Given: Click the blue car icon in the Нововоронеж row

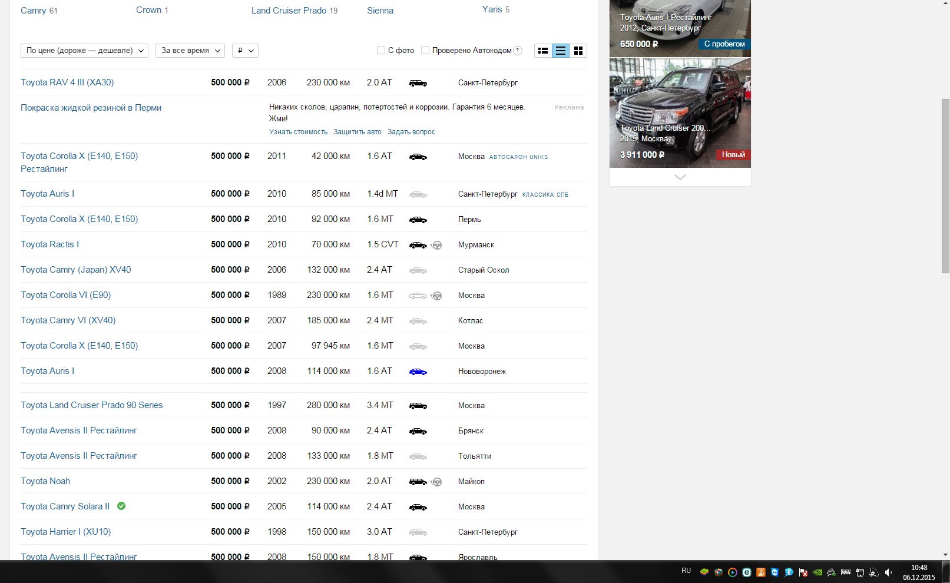Looking at the screenshot, I should [x=418, y=372].
